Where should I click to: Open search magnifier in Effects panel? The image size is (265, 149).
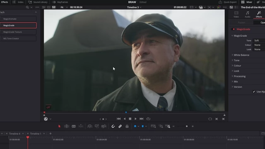click(27, 7)
